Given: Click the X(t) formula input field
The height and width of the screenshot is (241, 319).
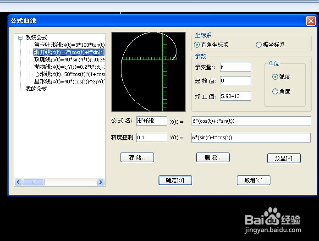Looking at the screenshot, I should (251, 121).
